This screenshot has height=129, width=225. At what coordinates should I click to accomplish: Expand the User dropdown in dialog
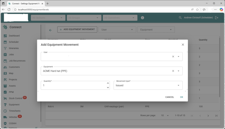[x=178, y=57]
